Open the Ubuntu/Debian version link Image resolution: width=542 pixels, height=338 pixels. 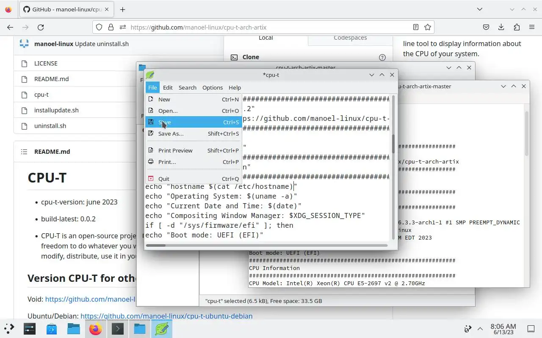coord(166,316)
